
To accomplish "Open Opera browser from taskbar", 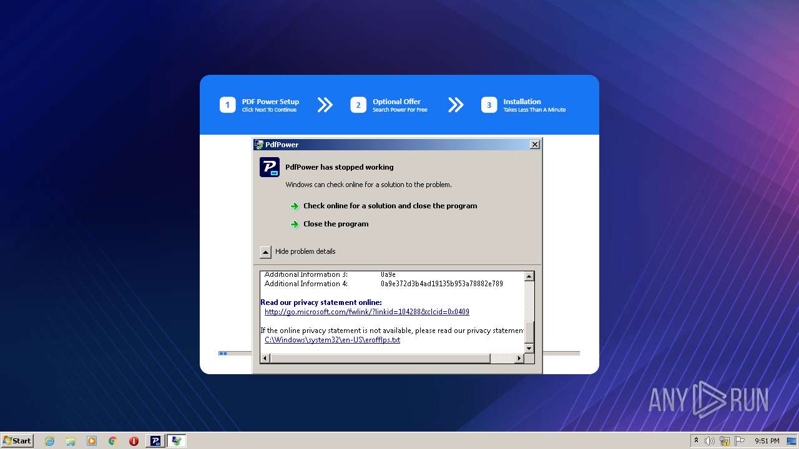I will pyautogui.click(x=134, y=441).
